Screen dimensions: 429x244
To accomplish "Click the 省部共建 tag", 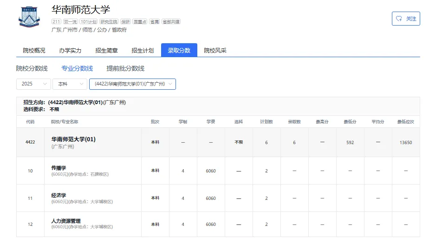I will [171, 22].
